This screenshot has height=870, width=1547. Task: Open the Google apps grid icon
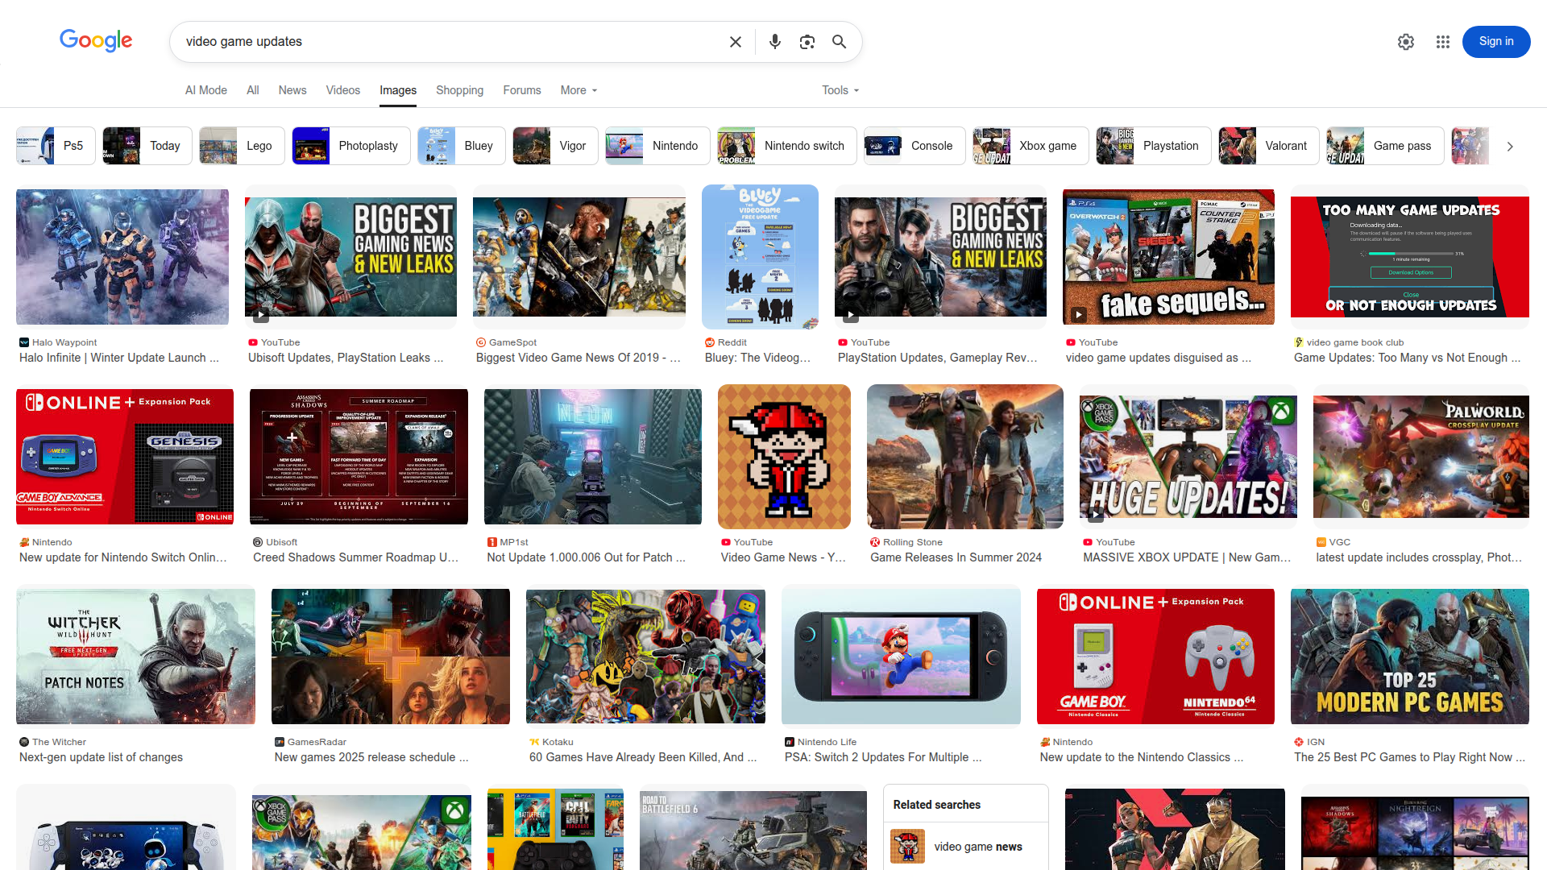1443,42
